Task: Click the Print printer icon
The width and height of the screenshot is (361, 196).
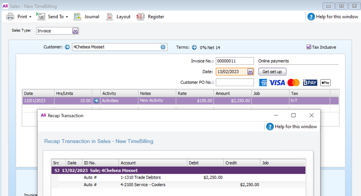Action: tap(10, 17)
